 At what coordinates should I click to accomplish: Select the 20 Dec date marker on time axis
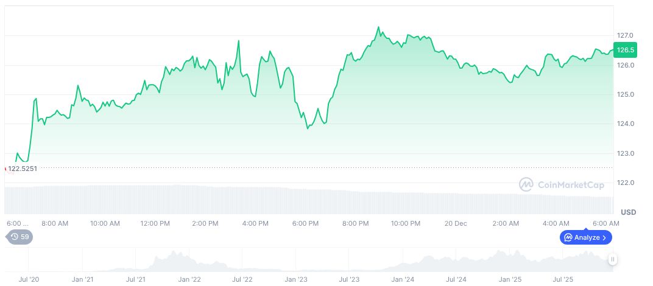click(x=456, y=223)
